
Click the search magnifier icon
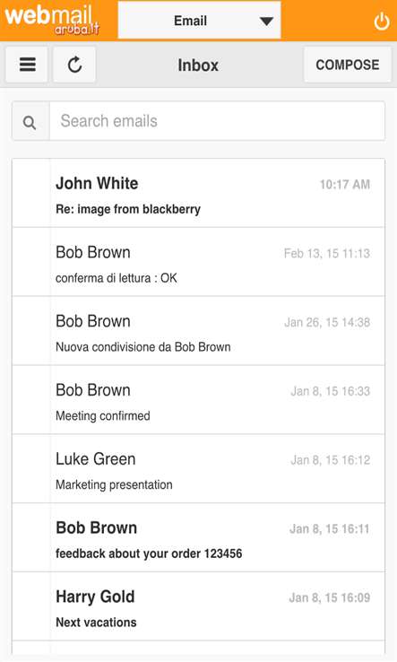[30, 122]
